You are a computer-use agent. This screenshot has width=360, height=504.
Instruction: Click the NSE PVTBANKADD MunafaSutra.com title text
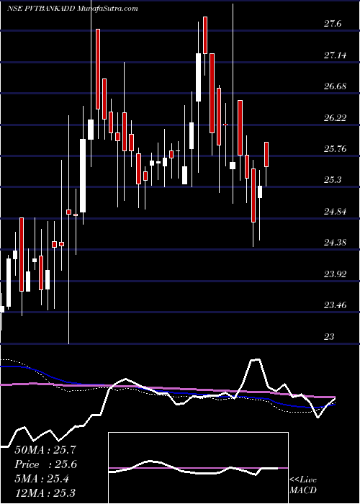click(x=73, y=9)
